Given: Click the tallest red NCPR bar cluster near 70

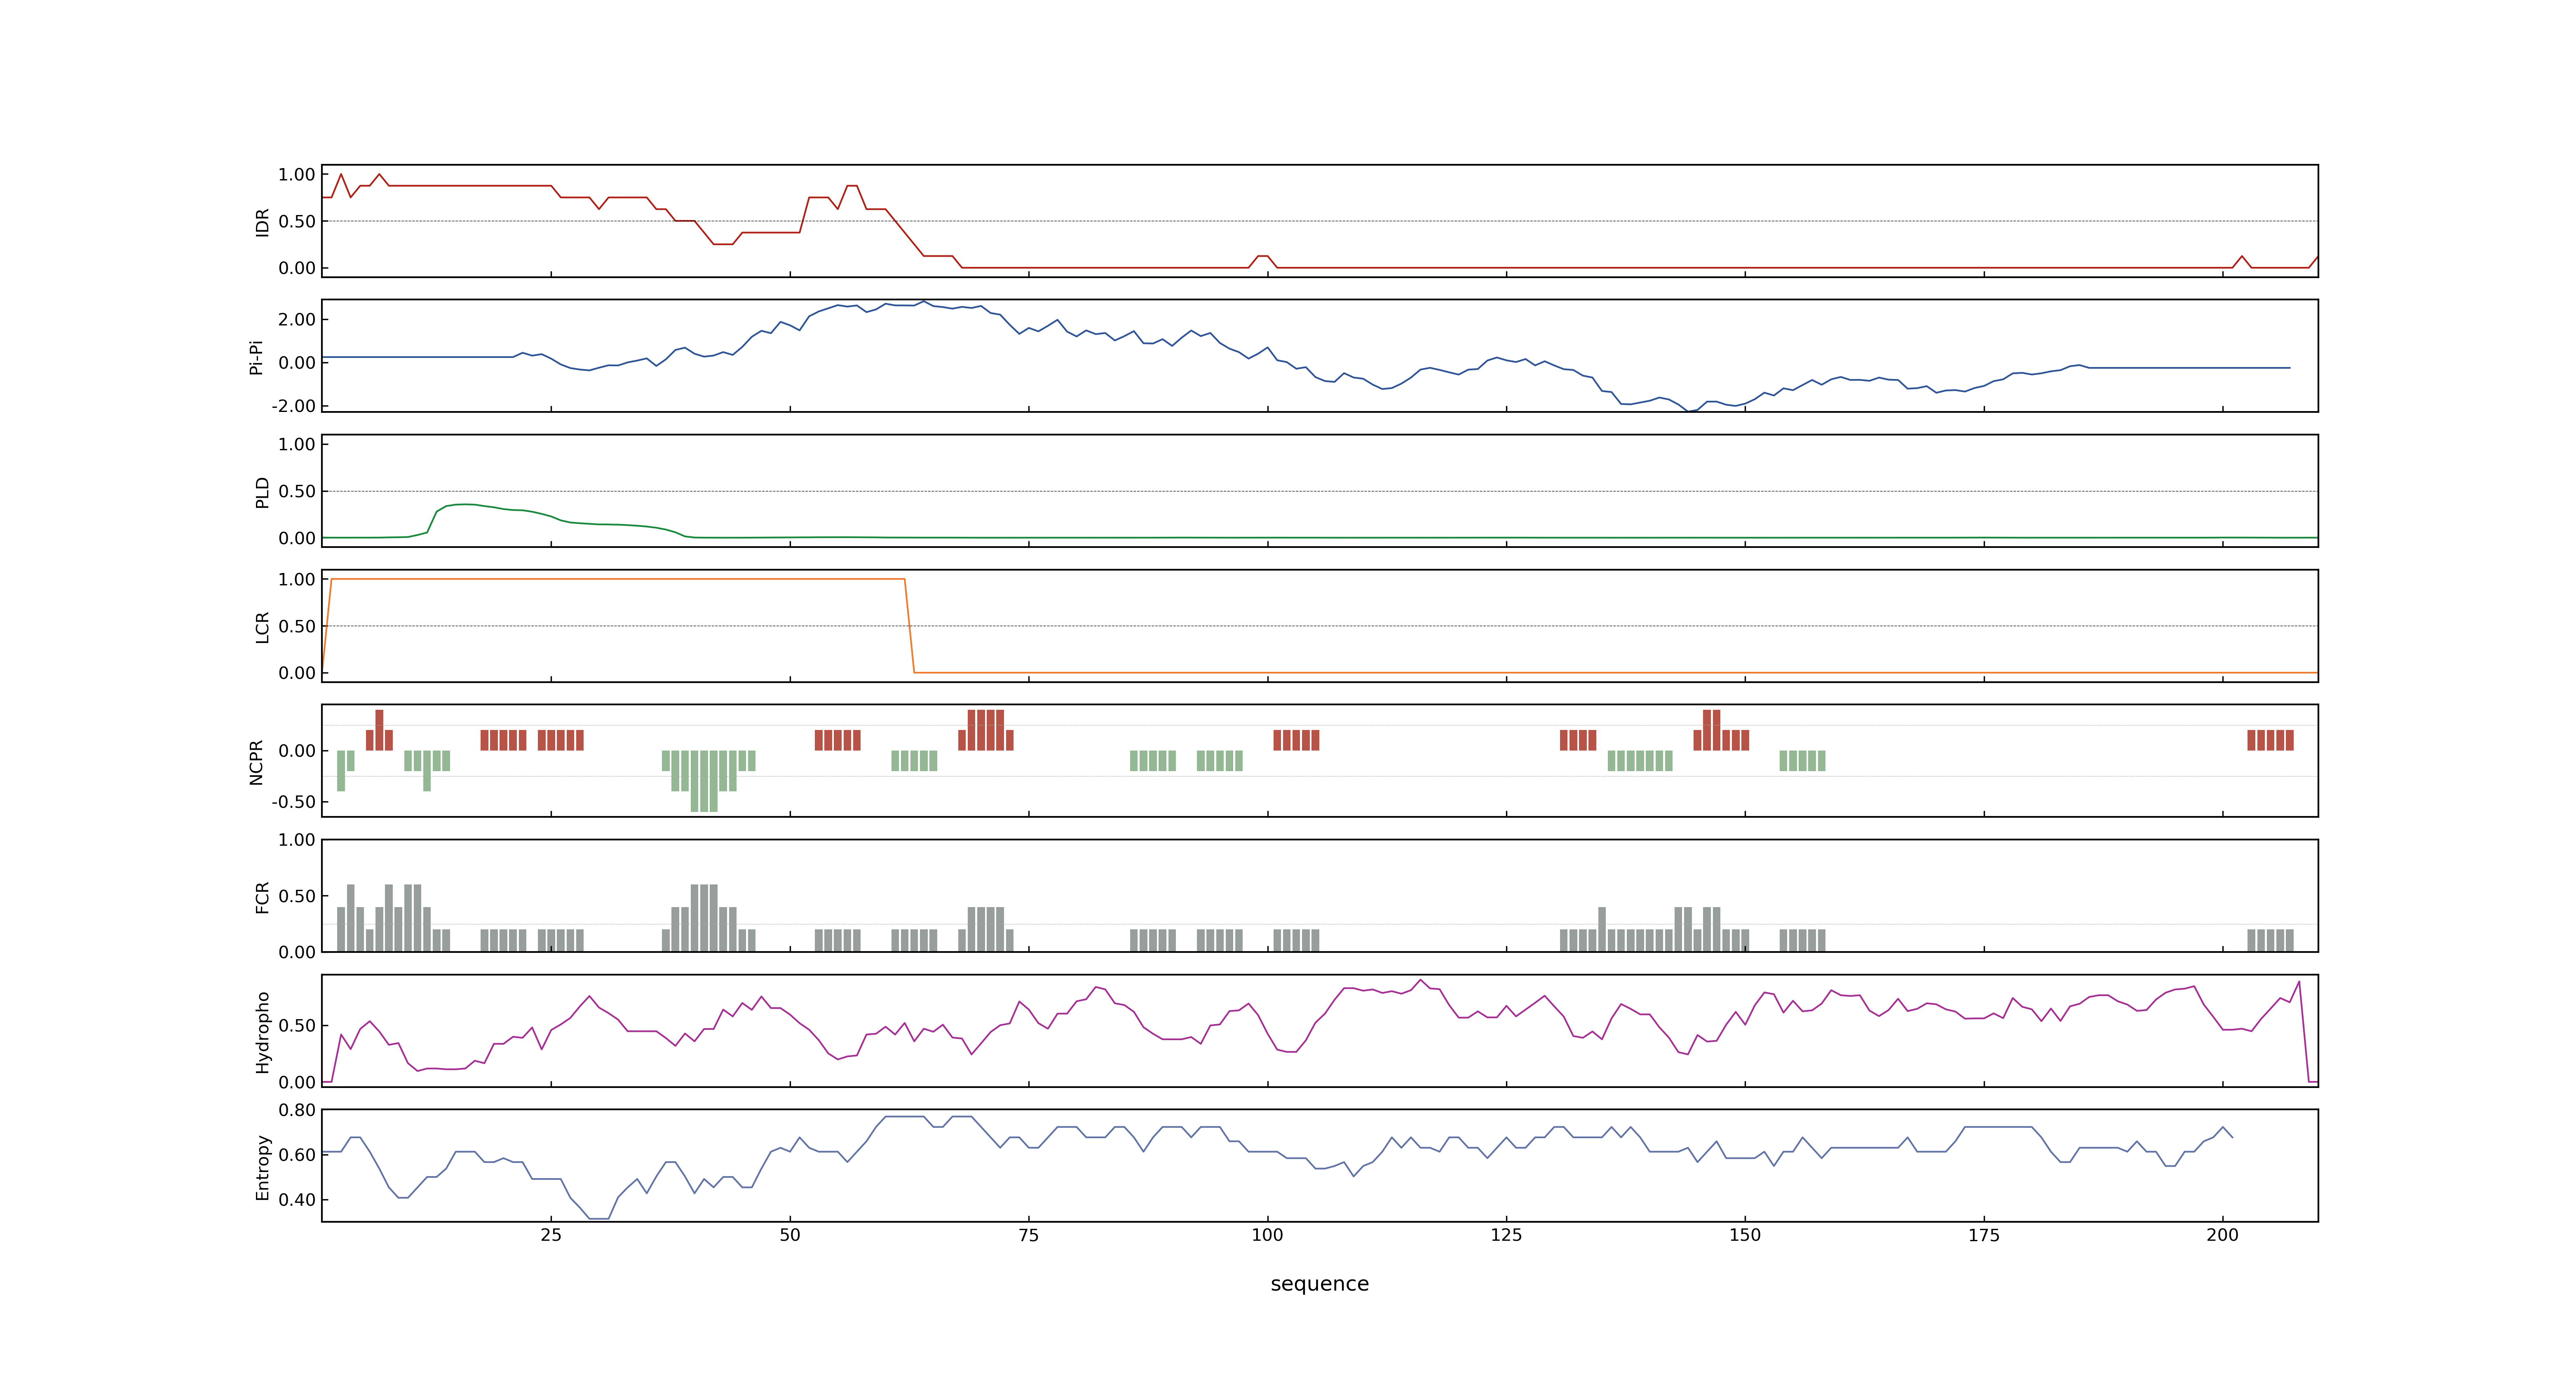Looking at the screenshot, I should [x=986, y=730].
